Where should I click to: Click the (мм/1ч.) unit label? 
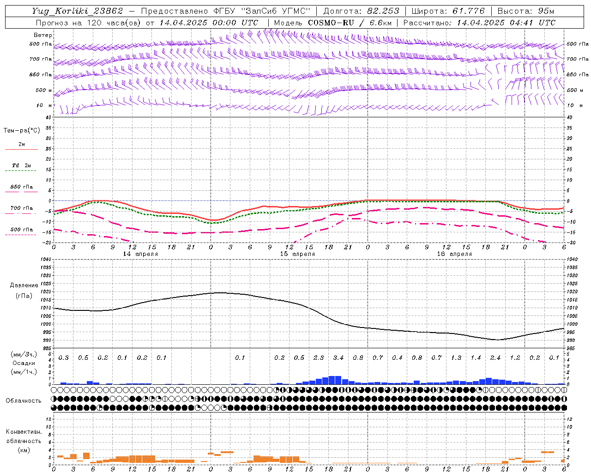[23, 372]
